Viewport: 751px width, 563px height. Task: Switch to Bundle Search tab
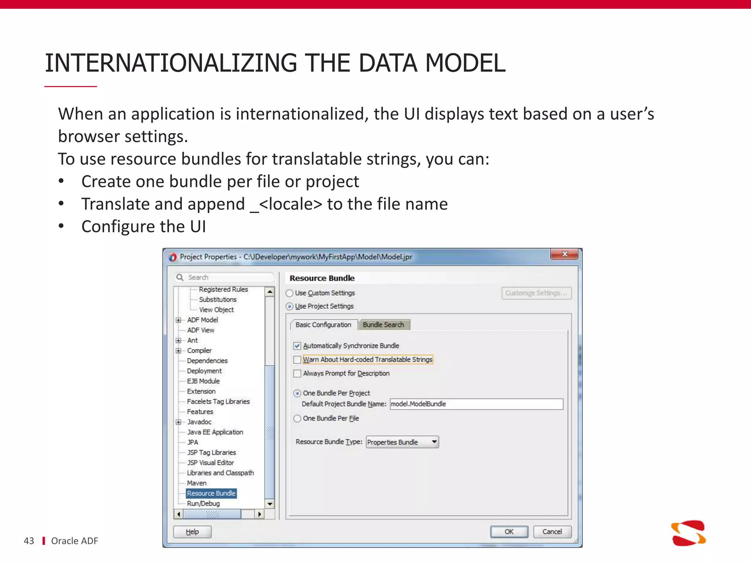[384, 325]
